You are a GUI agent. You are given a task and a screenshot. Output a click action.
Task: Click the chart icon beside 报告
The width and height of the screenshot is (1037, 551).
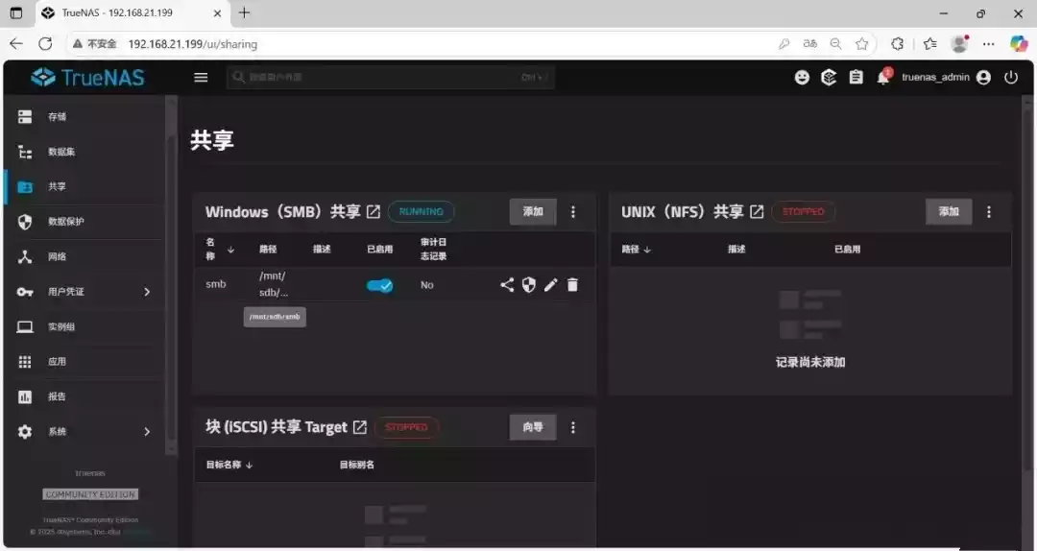coord(24,396)
